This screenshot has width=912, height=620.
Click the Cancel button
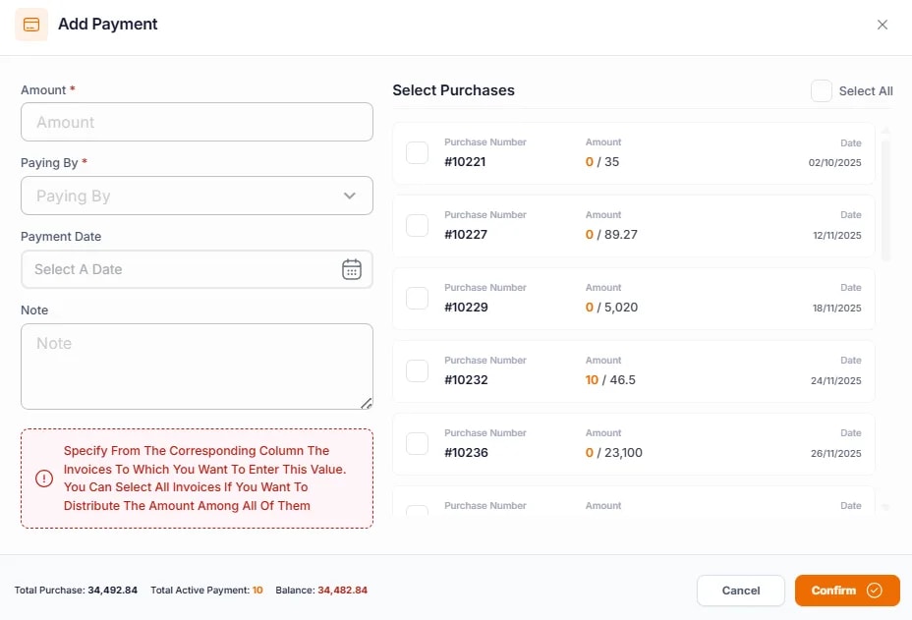click(x=740, y=591)
